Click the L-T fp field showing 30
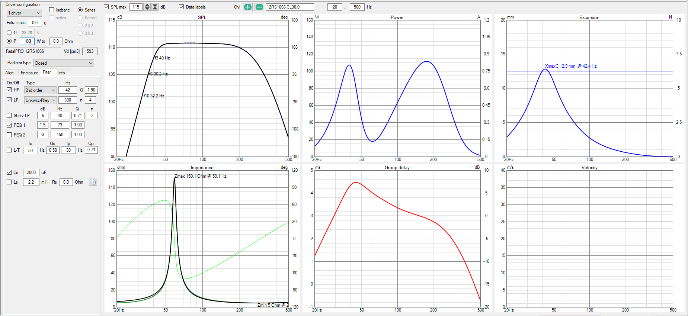The image size is (688, 316). pos(68,150)
